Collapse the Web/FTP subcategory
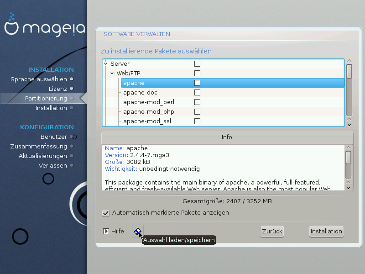The height and width of the screenshot is (274, 365). tap(112, 73)
